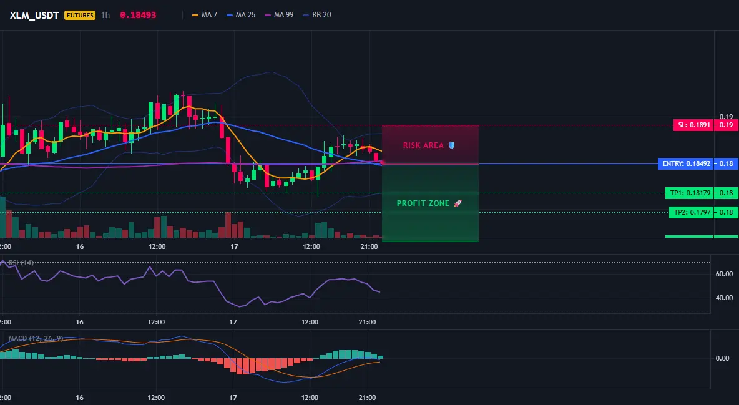Screen dimensions: 739x405
Task: Click the green TP1: 0.18179 label
Action: pos(689,193)
